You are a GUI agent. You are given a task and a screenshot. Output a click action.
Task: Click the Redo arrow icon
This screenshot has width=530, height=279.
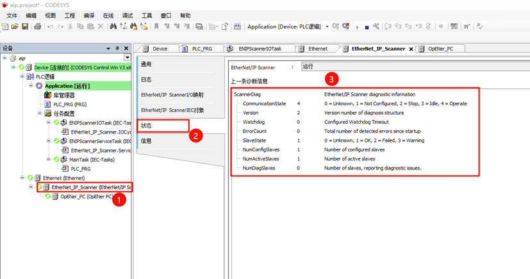click(60, 26)
